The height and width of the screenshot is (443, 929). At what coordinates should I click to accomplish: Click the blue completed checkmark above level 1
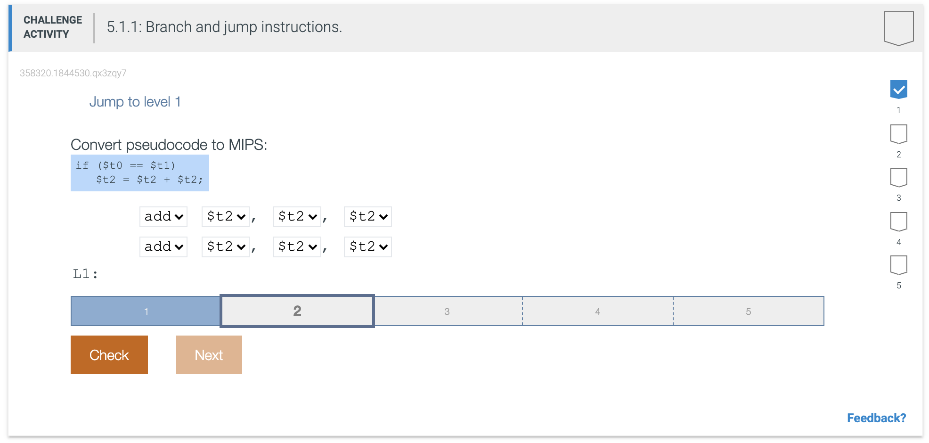point(898,89)
